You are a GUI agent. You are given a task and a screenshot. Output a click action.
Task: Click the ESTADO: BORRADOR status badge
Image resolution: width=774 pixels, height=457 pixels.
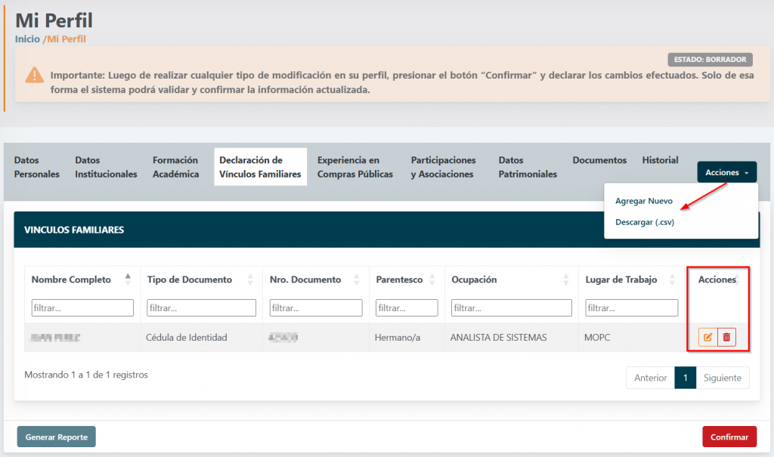tap(710, 59)
